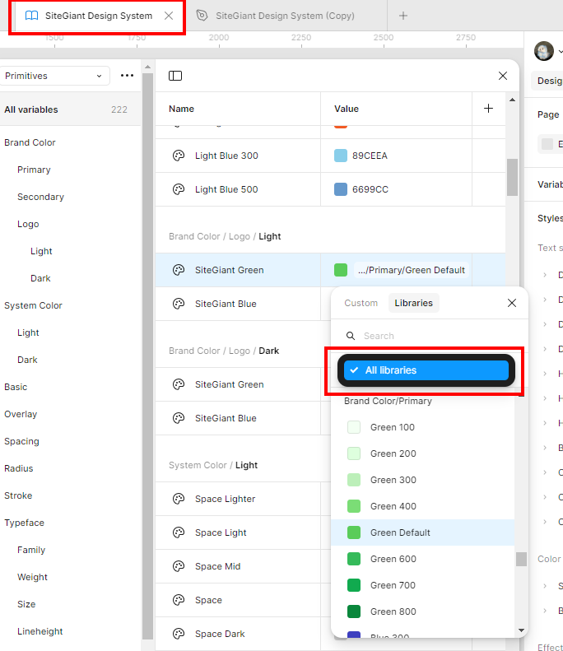Open the Design panel tab

549,81
